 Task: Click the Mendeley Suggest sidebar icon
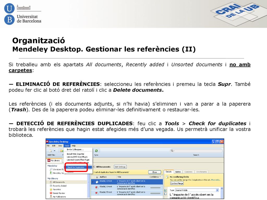click(x=51, y=173)
